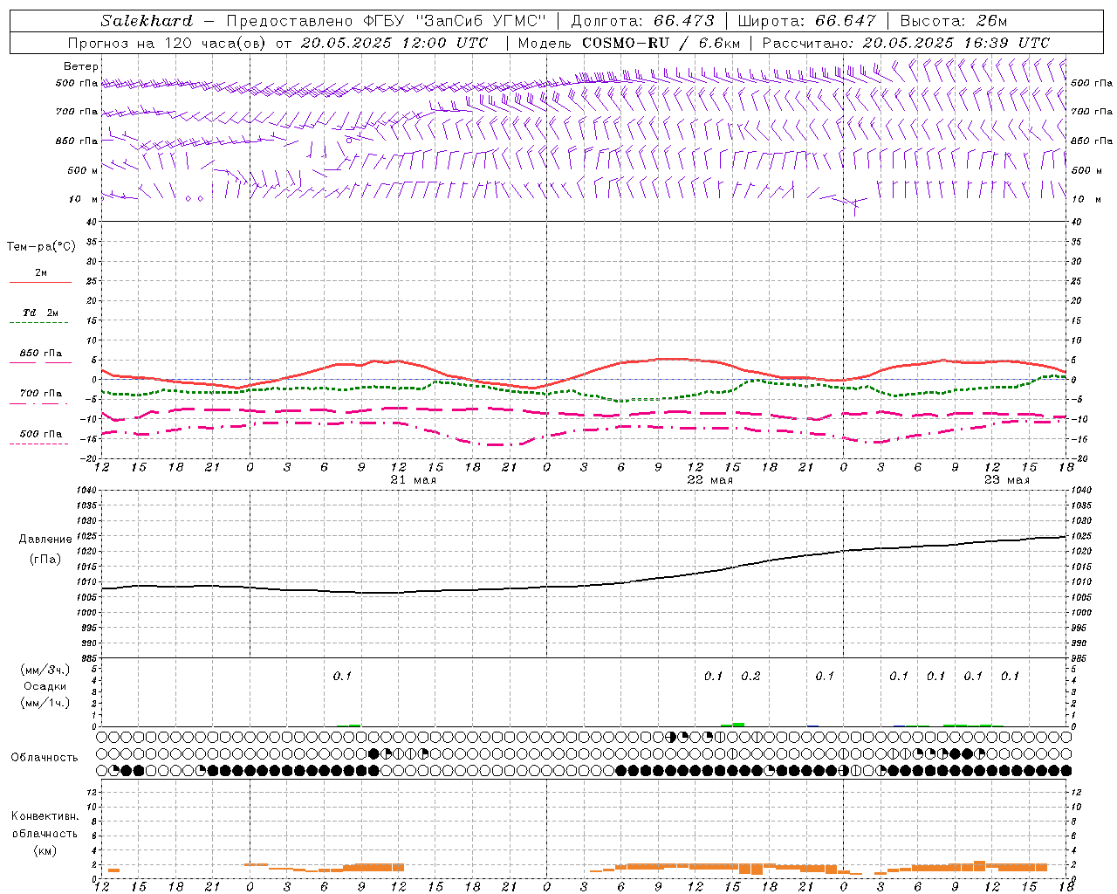Click the Высота: 26м elevation text
The height and width of the screenshot is (894, 1117).
pos(954,21)
